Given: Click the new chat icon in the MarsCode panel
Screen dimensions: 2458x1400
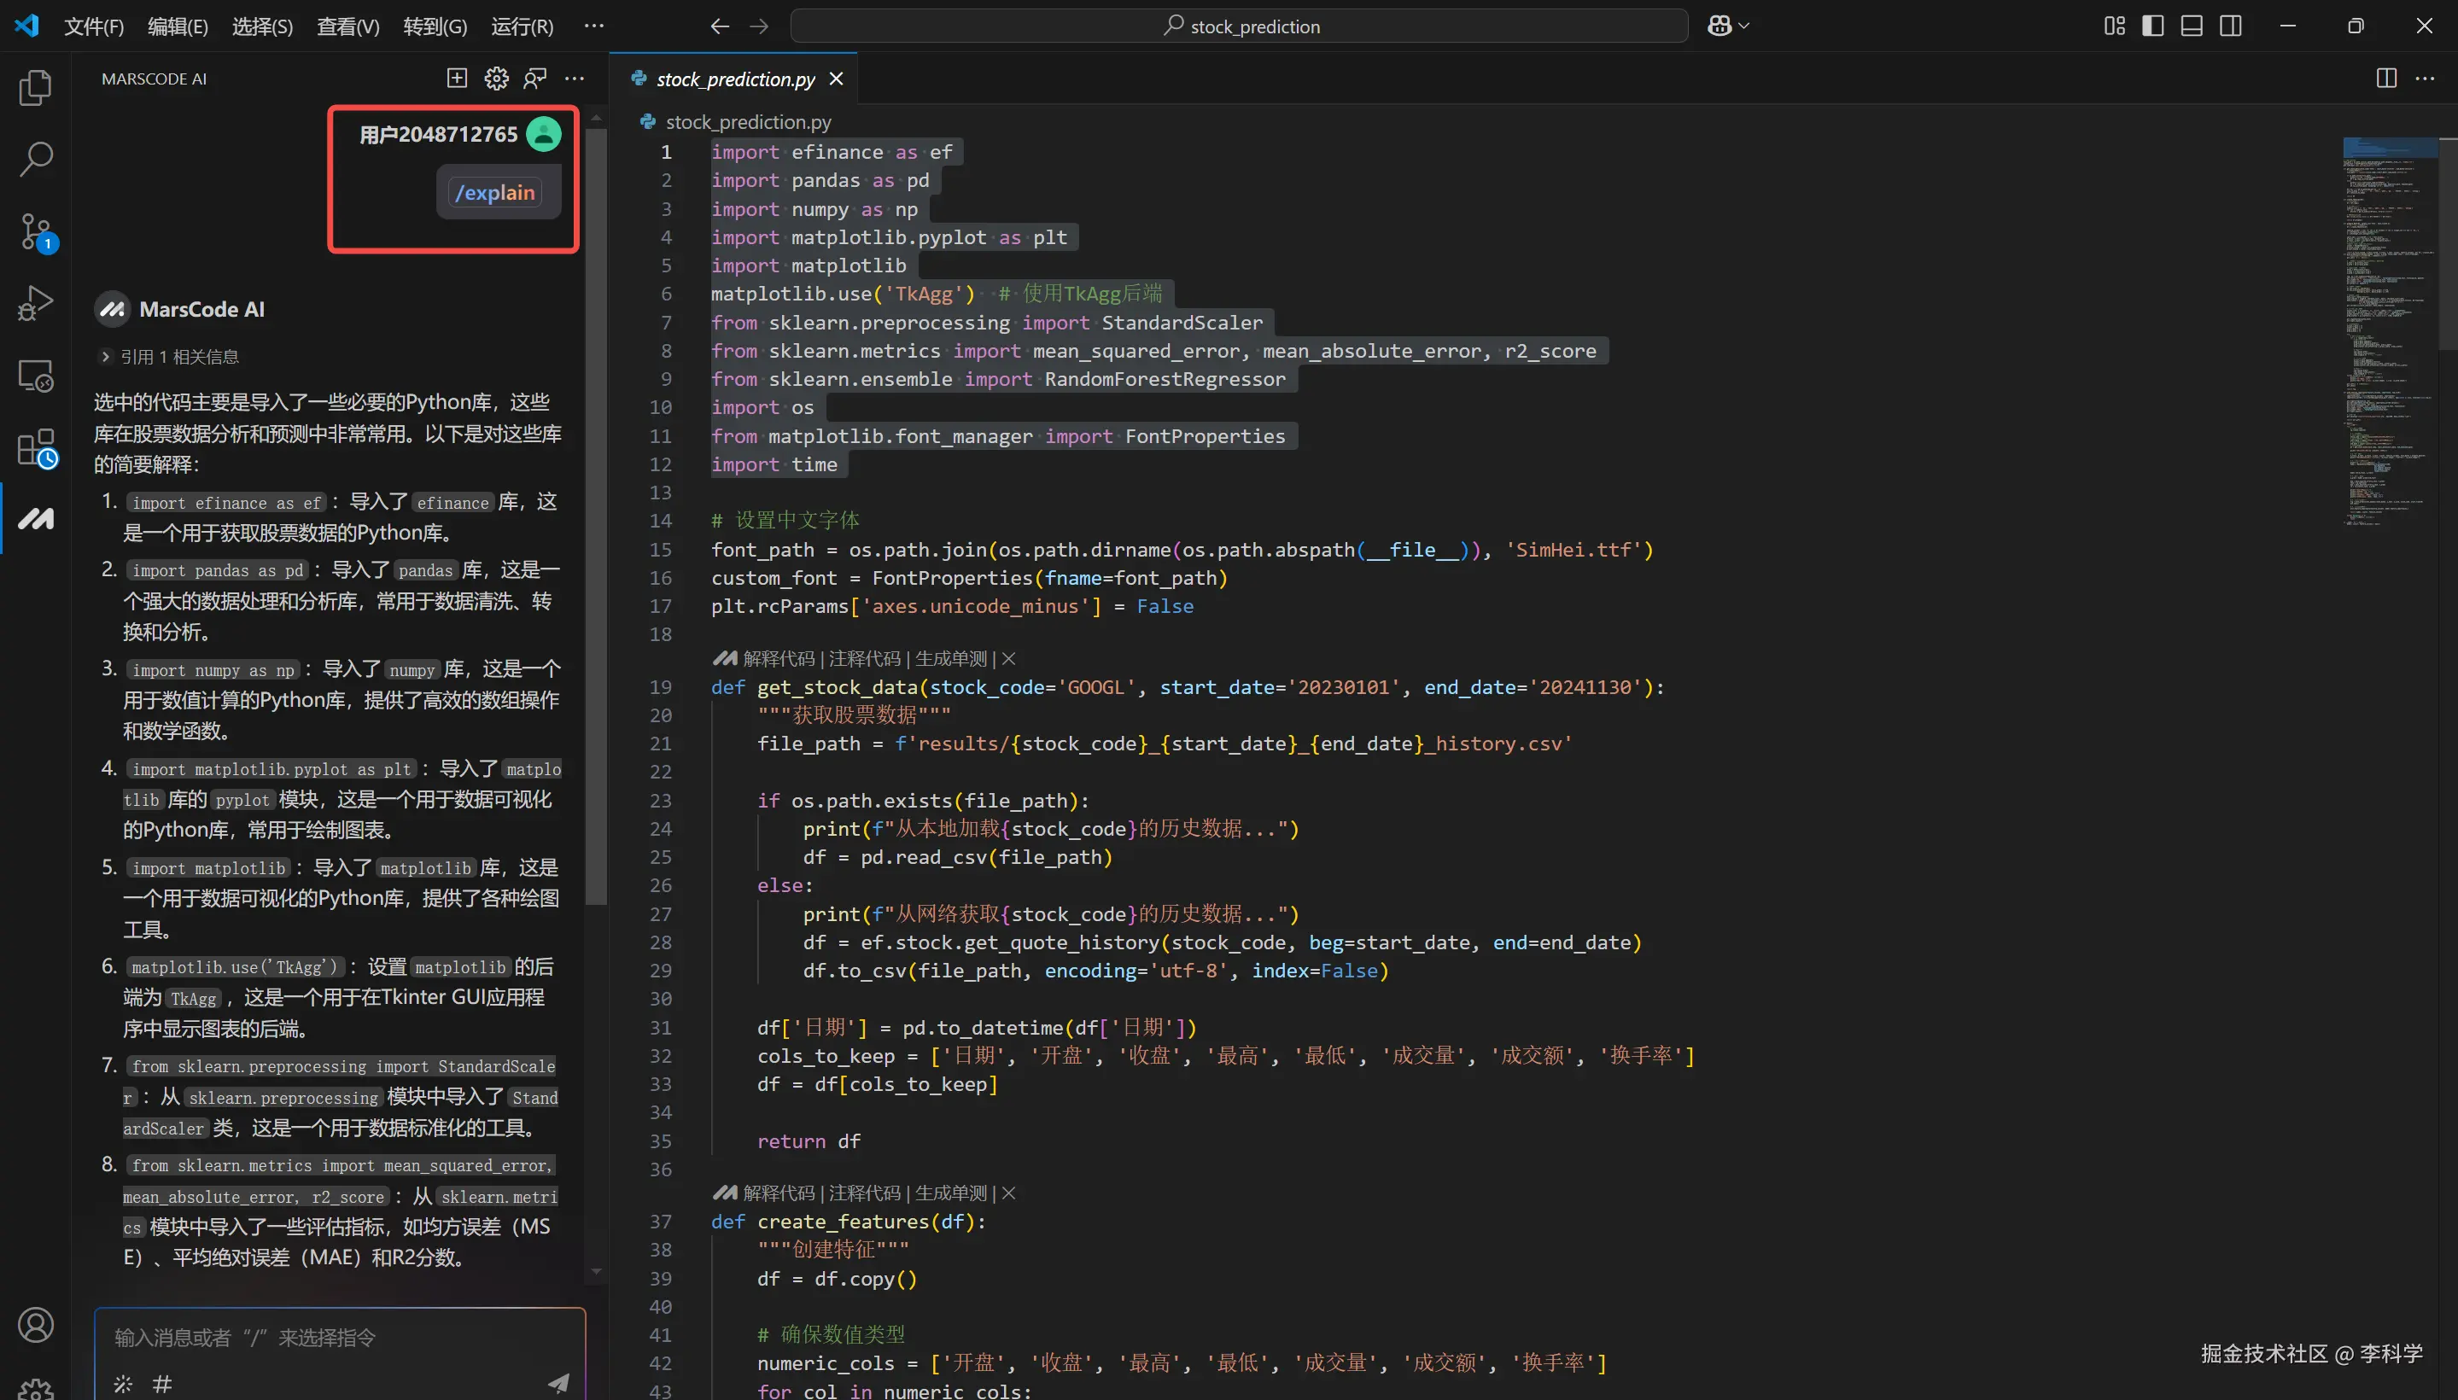Looking at the screenshot, I should [x=457, y=79].
